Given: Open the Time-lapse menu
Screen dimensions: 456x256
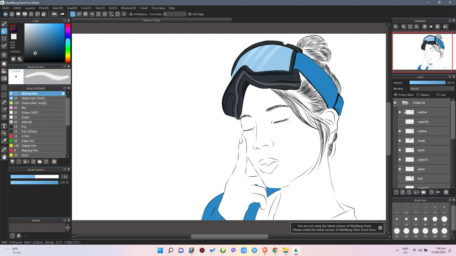Looking at the screenshot, I should pyautogui.click(x=158, y=8).
